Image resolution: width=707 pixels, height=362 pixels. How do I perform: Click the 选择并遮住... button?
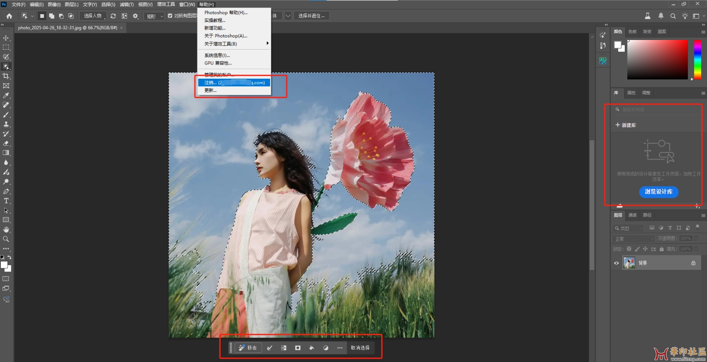tap(311, 16)
